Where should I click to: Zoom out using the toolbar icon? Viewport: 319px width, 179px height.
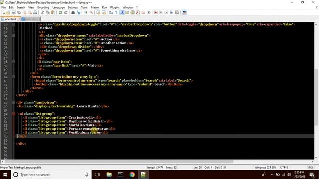point(91,12)
